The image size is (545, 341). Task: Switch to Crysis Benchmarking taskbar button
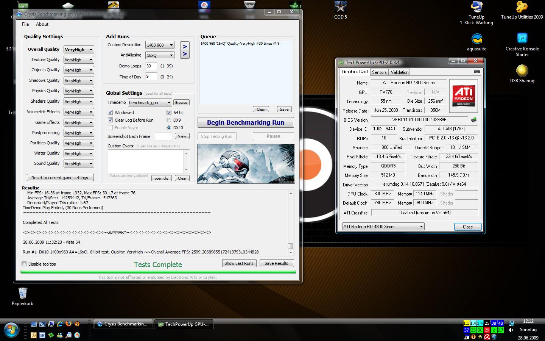123,324
